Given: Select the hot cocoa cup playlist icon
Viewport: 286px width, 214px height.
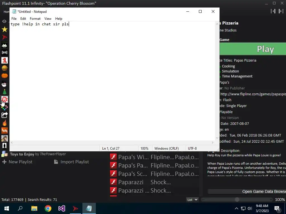Looking at the screenshot, I should click(x=4, y=84).
